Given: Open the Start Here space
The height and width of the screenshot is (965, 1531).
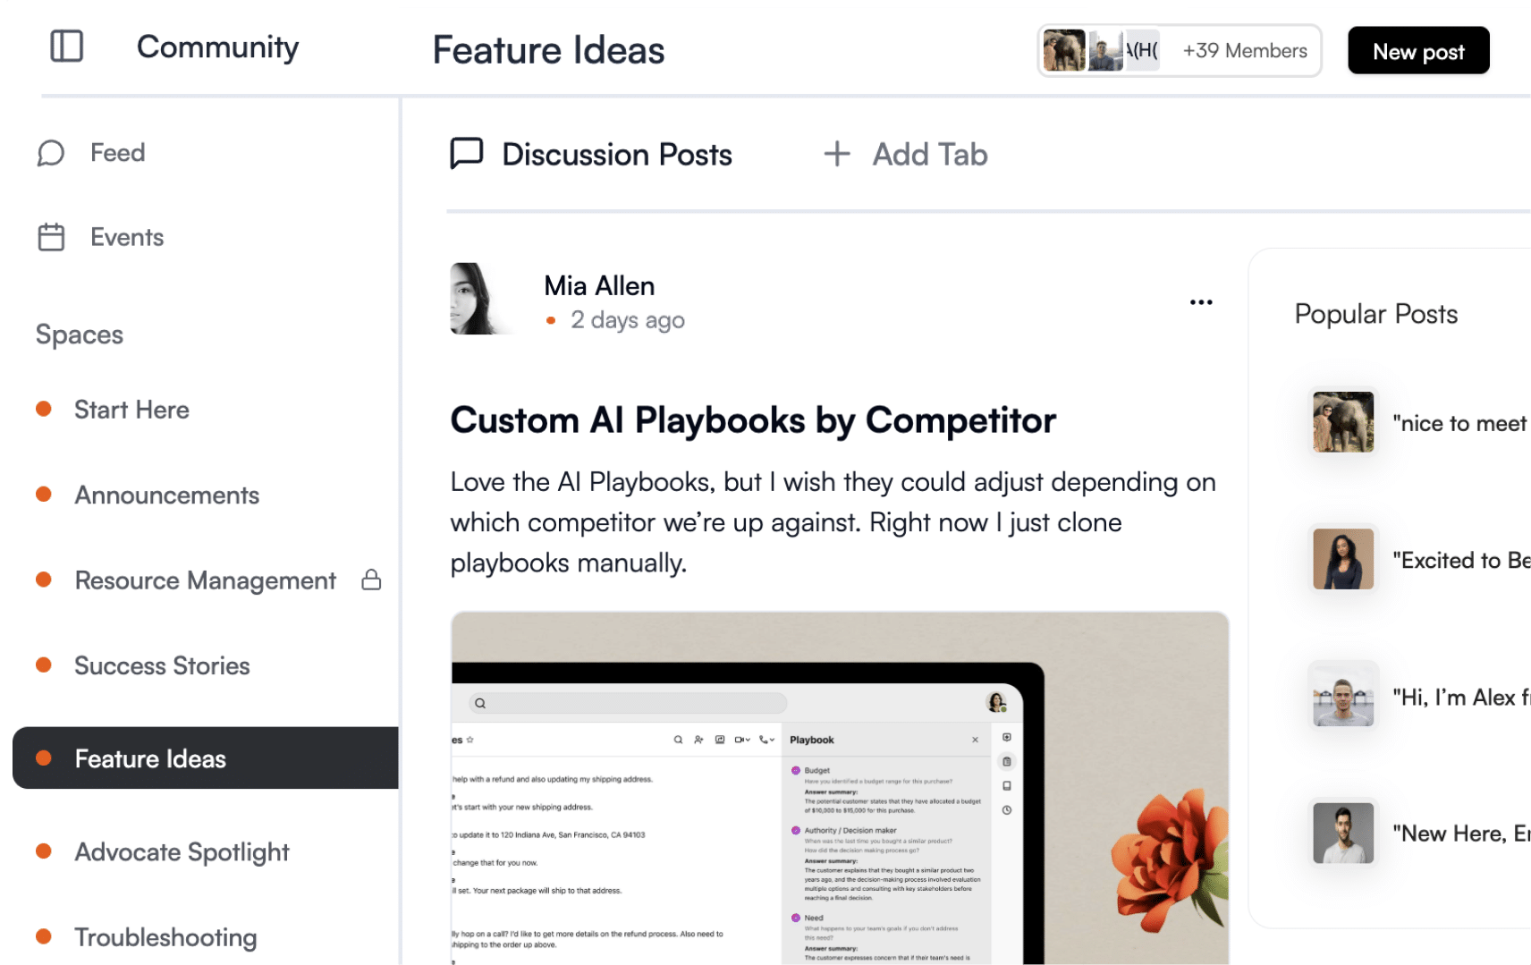Looking at the screenshot, I should (131, 410).
